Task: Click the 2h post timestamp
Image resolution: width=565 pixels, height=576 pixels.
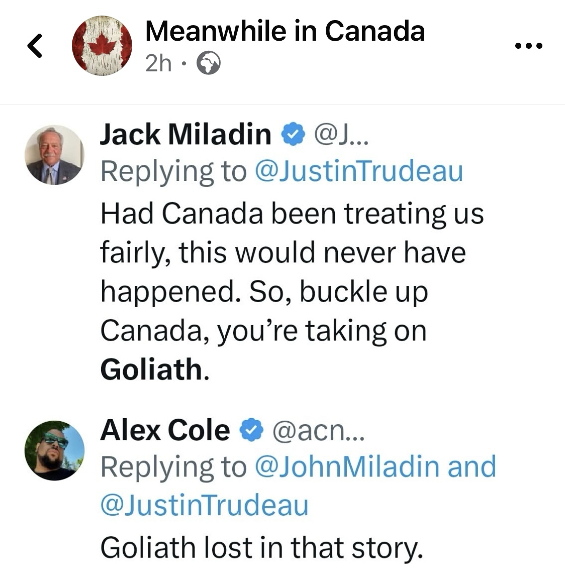Action: pyautogui.click(x=158, y=64)
